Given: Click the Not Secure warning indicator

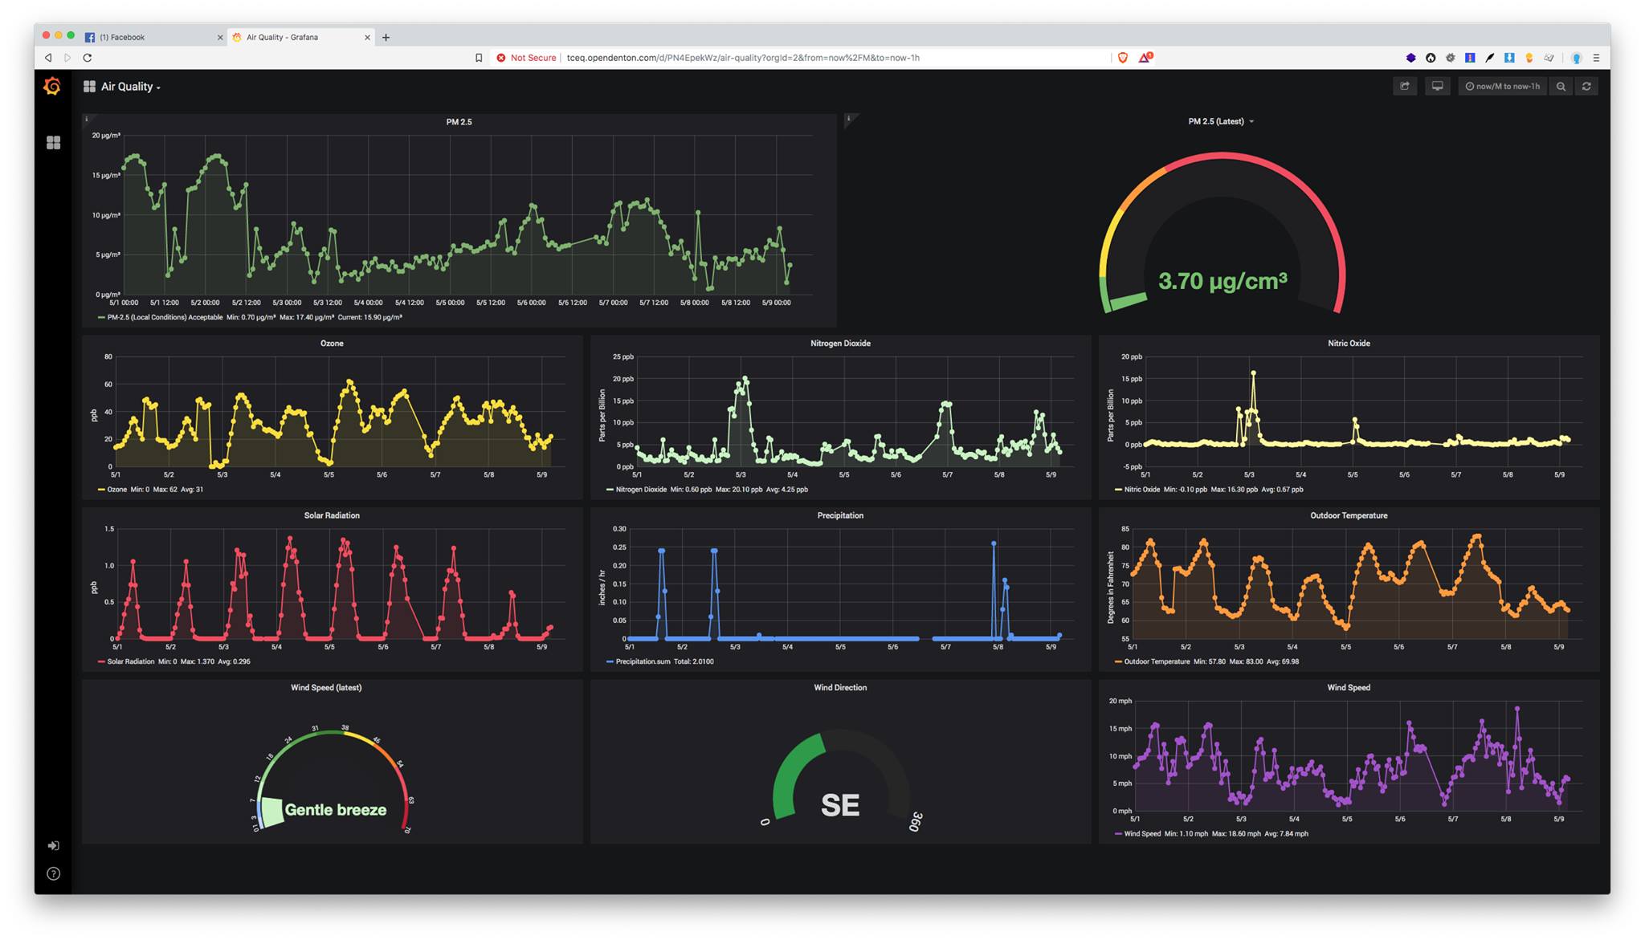Looking at the screenshot, I should coord(526,58).
